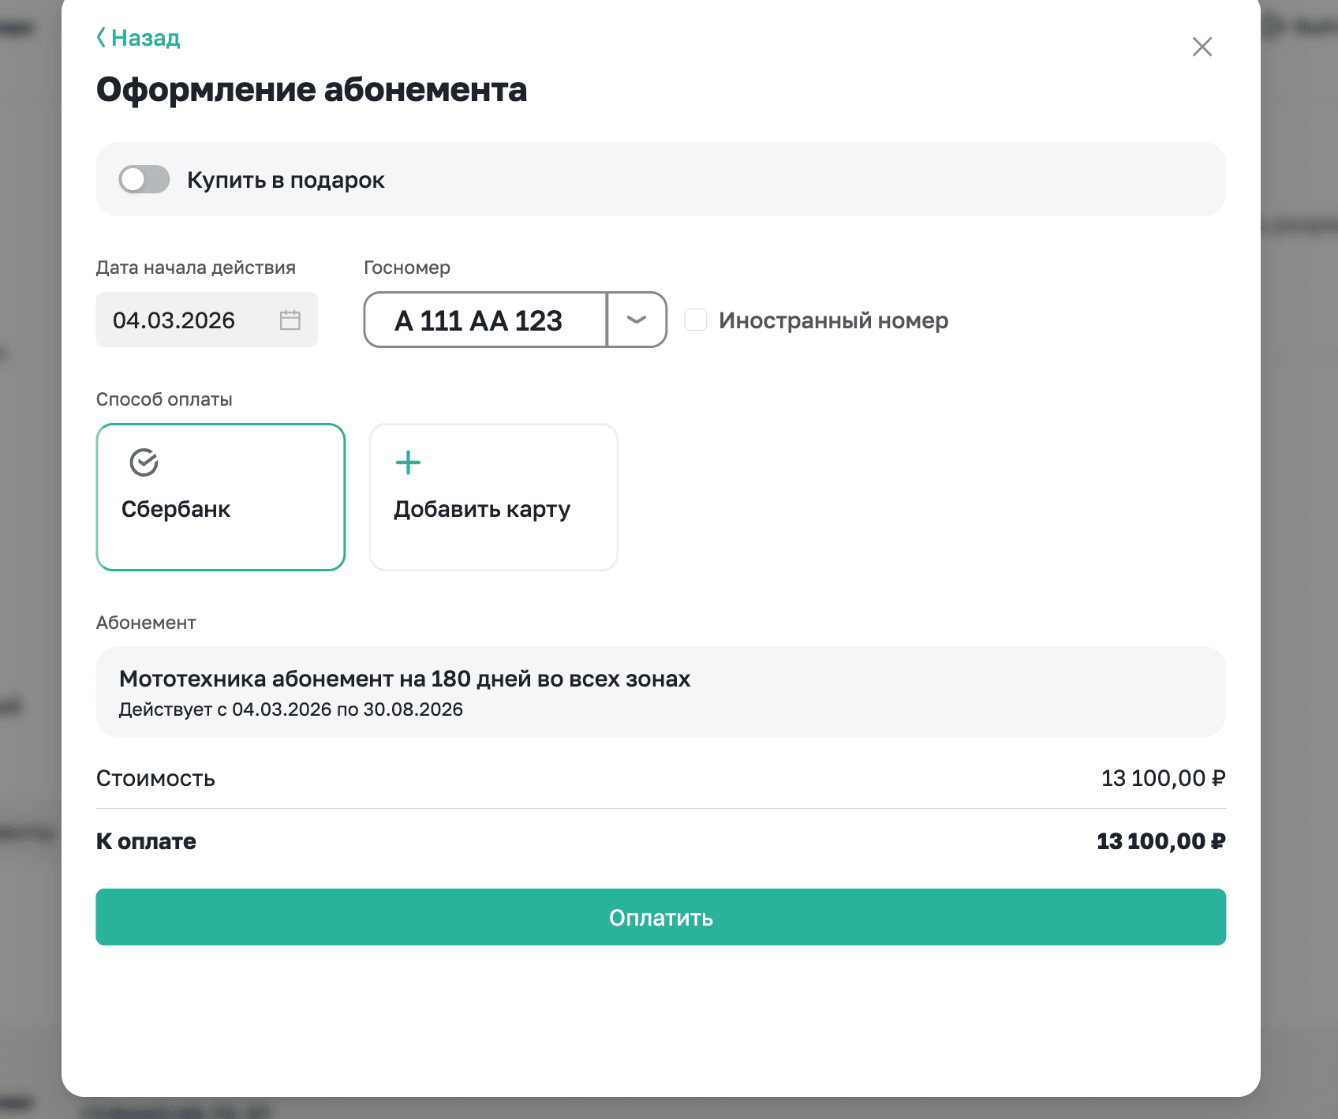Check the Иностранный номер checkbox
The height and width of the screenshot is (1119, 1338).
coord(696,319)
